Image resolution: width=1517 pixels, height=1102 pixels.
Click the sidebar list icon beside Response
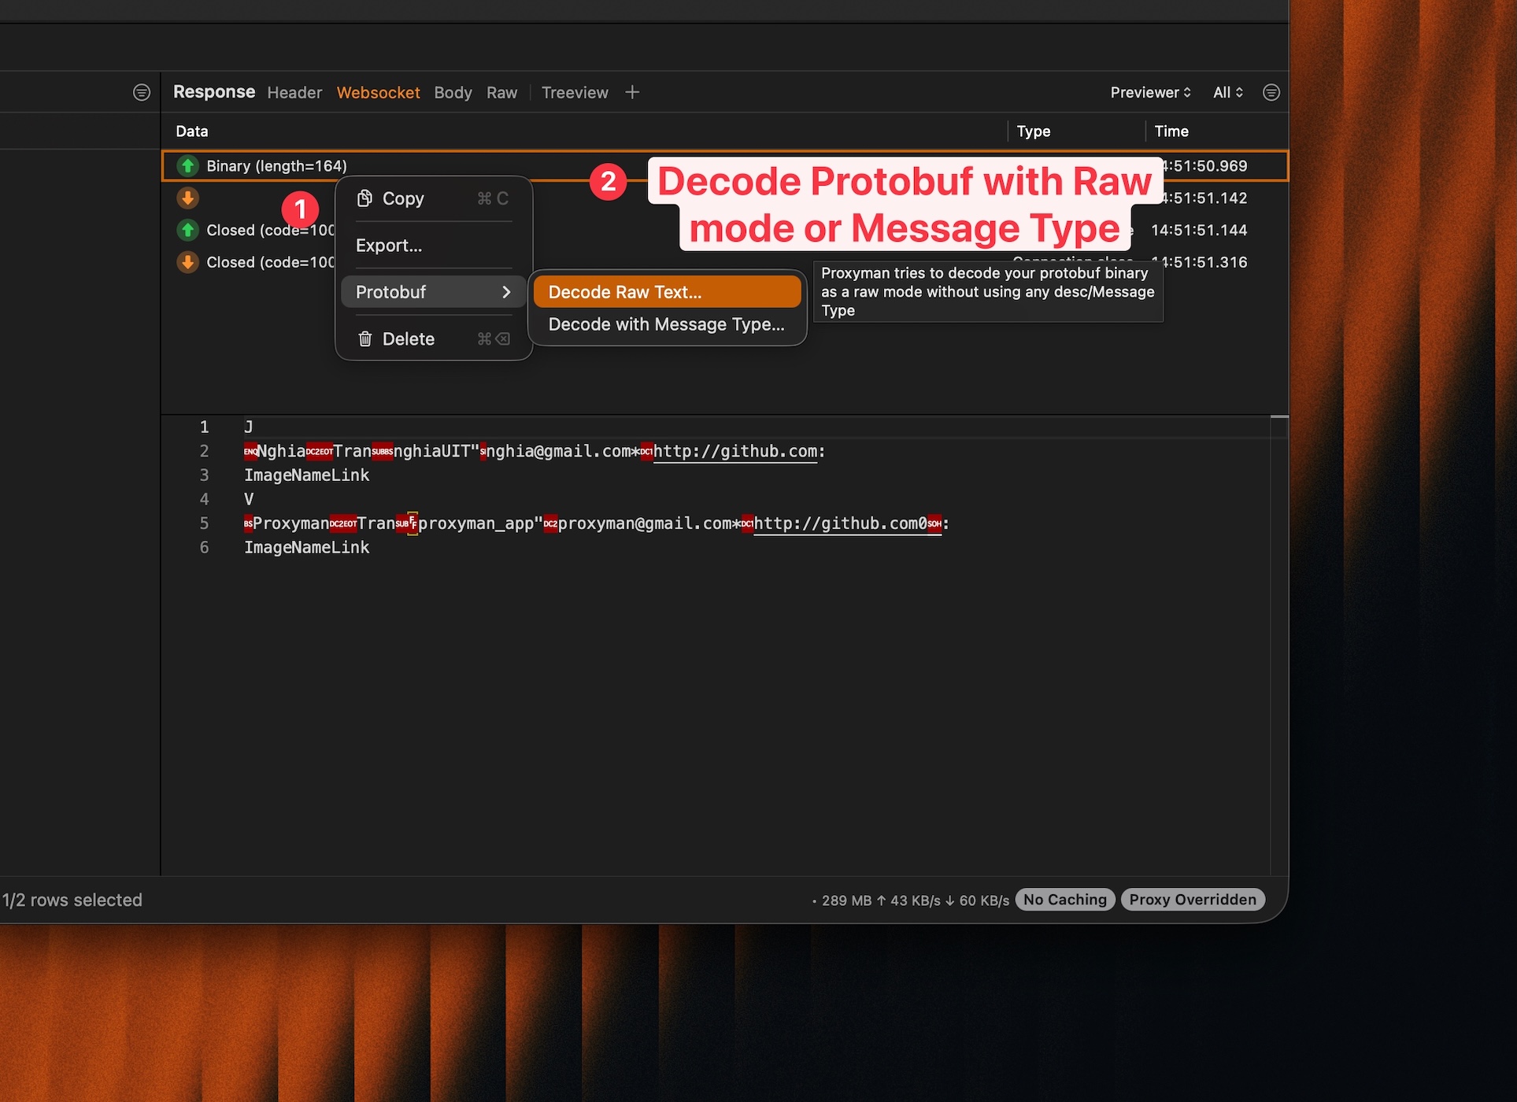point(142,92)
